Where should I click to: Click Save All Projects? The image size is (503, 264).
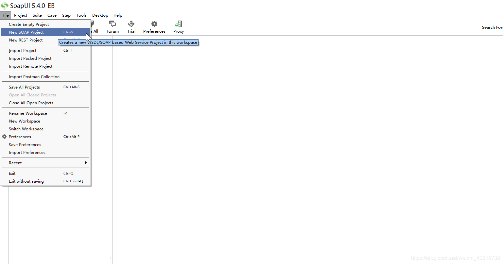(x=45, y=87)
